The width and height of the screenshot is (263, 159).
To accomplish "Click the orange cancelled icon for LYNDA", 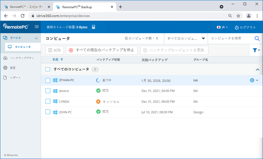I will coord(98,102).
